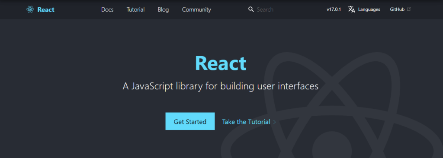
Task: Go to the Tutorial nav item
Action: (x=135, y=9)
